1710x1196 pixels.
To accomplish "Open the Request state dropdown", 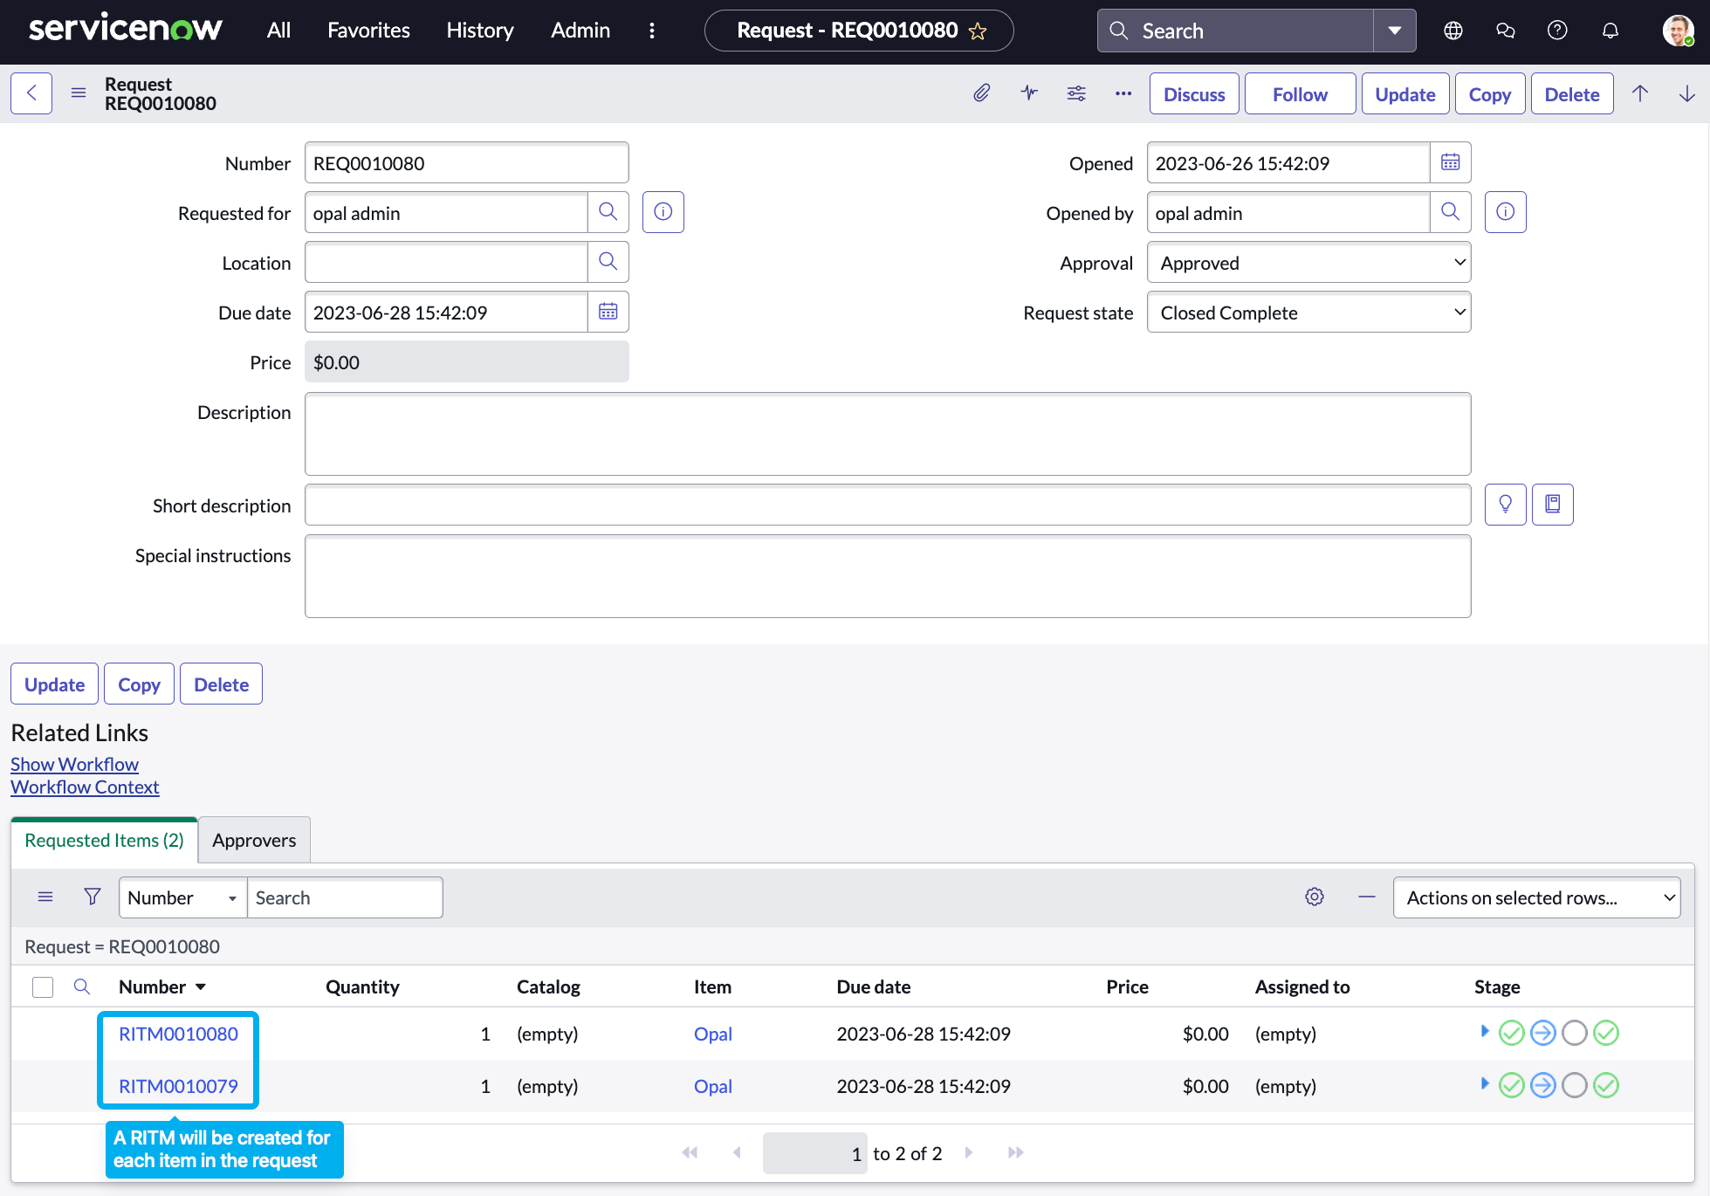I will (x=1308, y=313).
